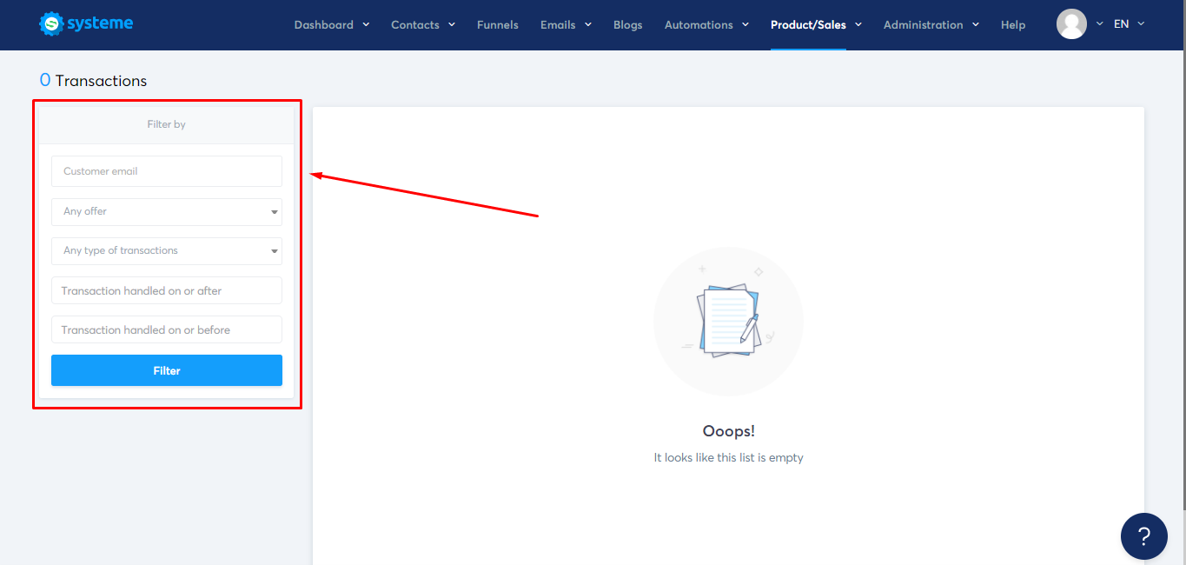Click the help question mark bubble

1143,536
